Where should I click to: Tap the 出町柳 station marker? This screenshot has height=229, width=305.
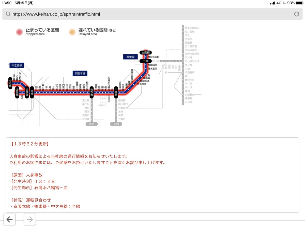pyautogui.click(x=146, y=52)
